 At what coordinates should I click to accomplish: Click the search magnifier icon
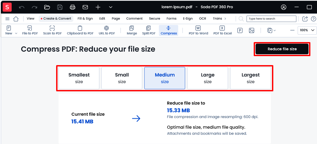[x=241, y=19]
